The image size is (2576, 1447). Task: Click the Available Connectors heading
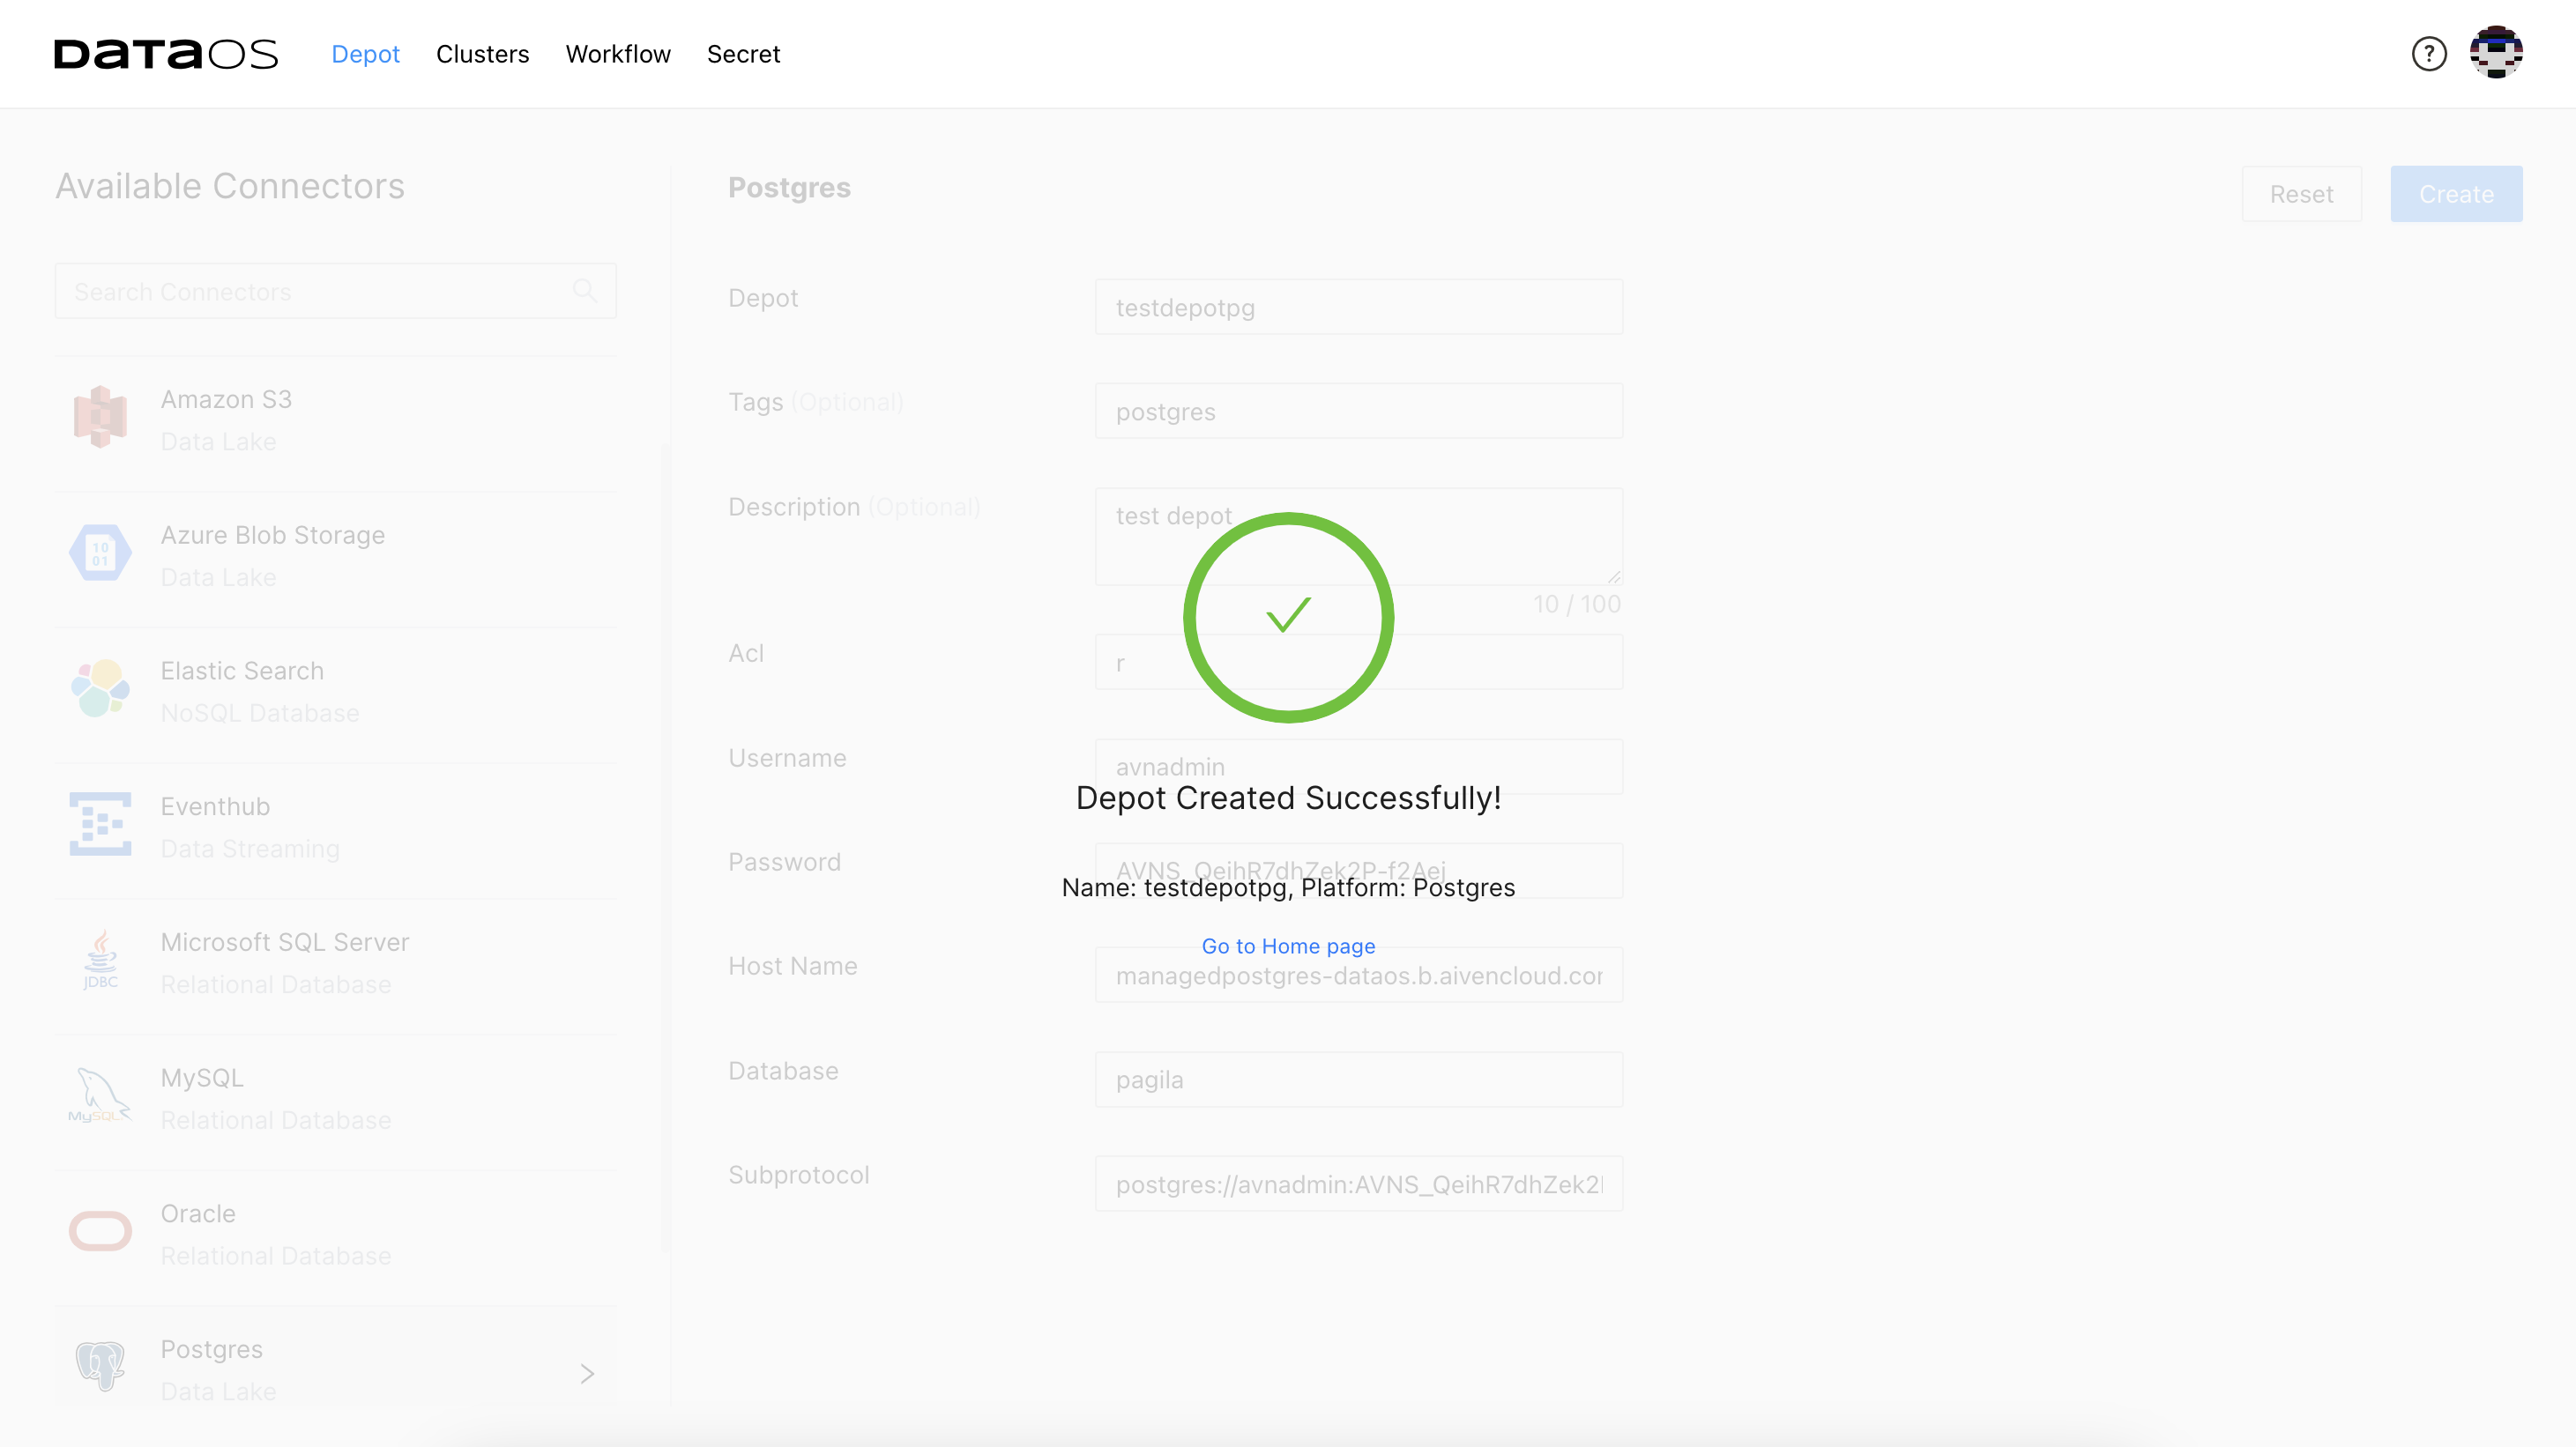click(230, 186)
